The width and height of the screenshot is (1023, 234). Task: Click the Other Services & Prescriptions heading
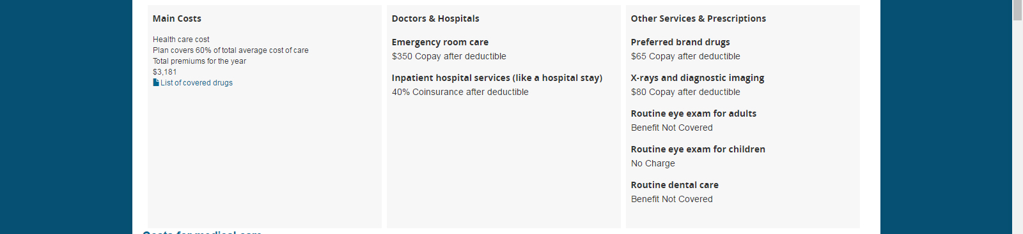pos(698,18)
